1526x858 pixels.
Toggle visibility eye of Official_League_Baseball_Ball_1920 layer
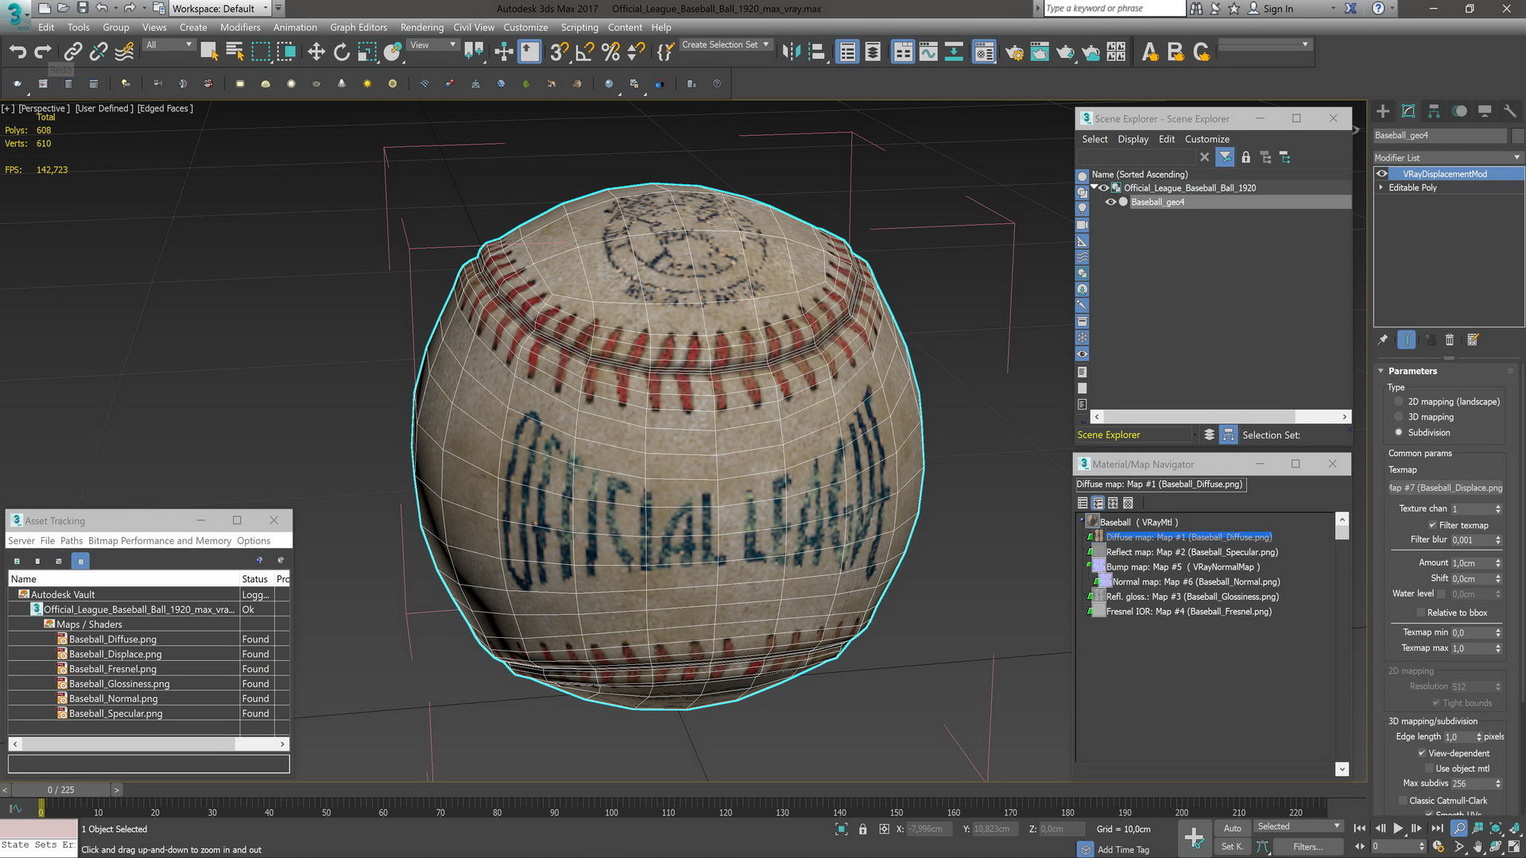click(x=1103, y=188)
